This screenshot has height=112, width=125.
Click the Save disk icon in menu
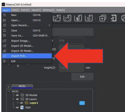click(4, 31)
